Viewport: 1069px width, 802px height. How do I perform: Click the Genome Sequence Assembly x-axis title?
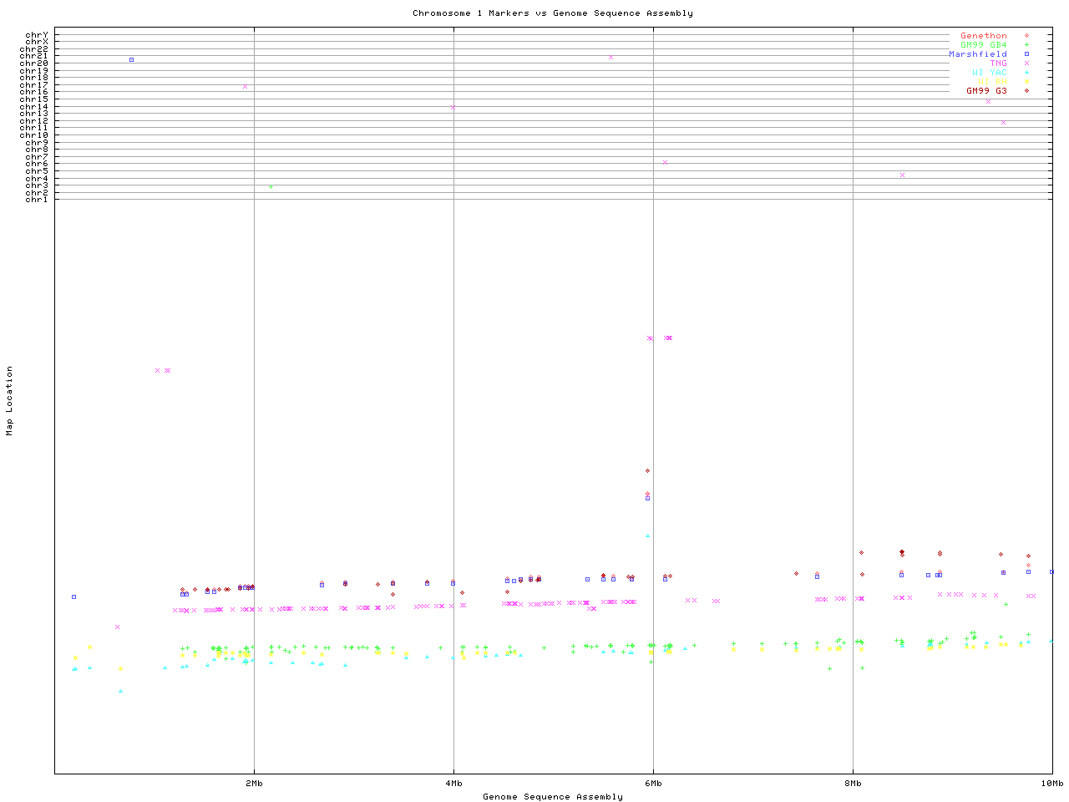point(552,797)
